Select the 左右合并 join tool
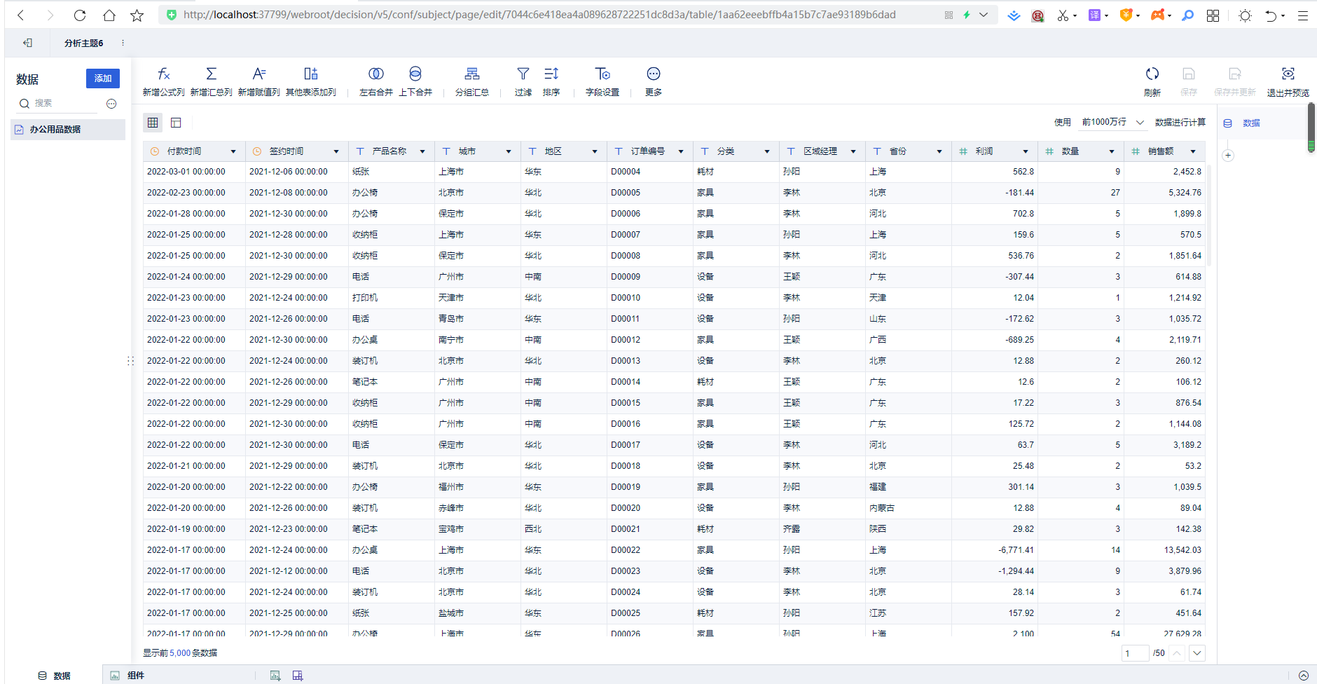The height and width of the screenshot is (684, 1317). pos(375,74)
